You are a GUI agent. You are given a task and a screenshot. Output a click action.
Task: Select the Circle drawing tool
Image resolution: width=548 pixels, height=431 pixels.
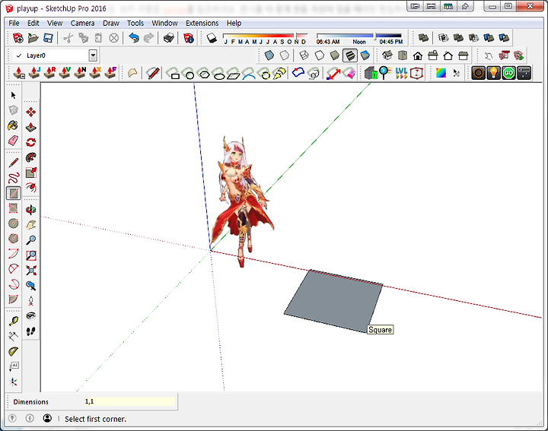point(13,223)
